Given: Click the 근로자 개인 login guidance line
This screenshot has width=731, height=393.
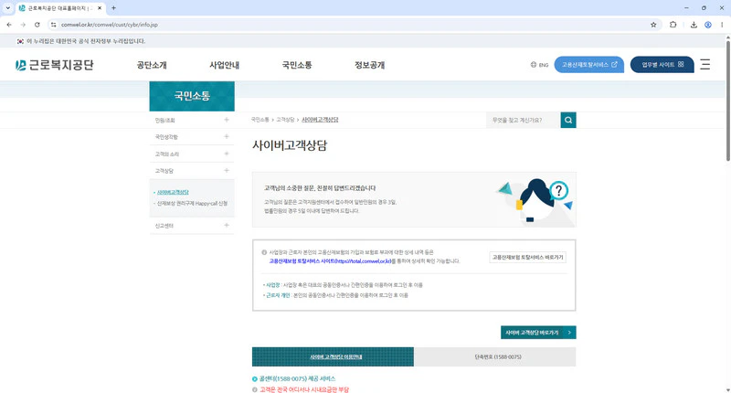Looking at the screenshot, I should coord(335,295).
